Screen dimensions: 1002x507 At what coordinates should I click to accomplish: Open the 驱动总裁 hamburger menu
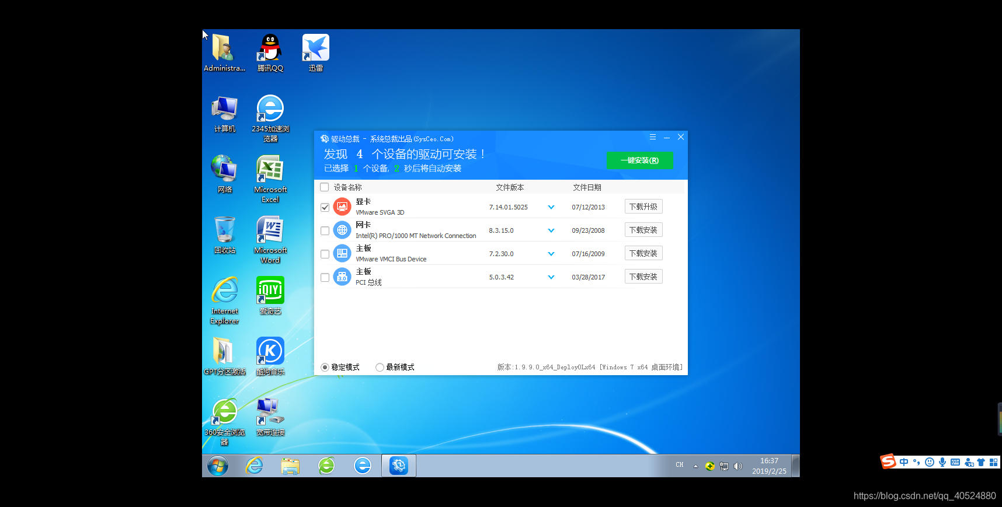[653, 137]
